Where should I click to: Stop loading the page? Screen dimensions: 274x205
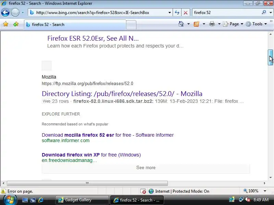pos(186,13)
